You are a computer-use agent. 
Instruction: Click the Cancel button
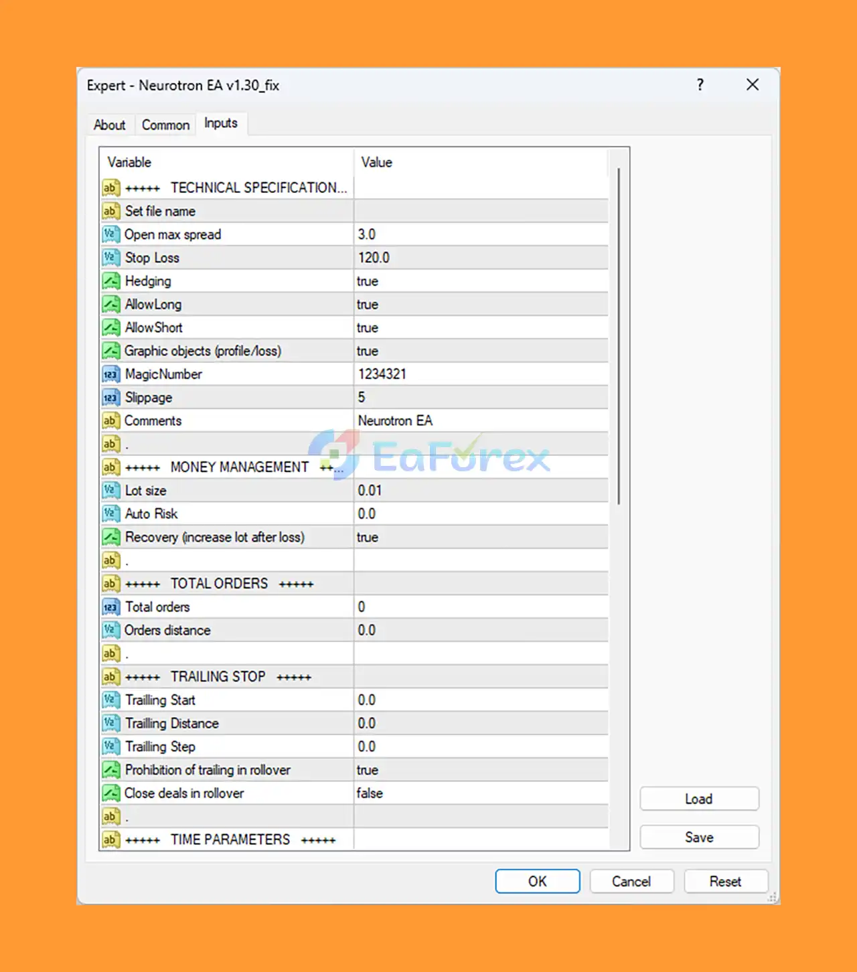(631, 882)
